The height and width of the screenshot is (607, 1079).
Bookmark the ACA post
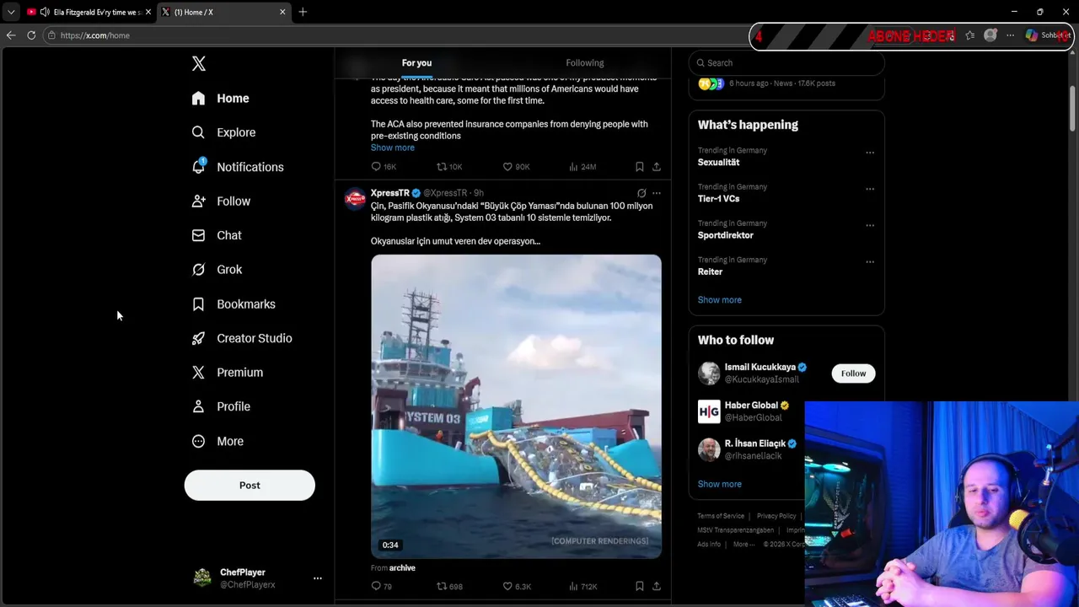coord(640,167)
